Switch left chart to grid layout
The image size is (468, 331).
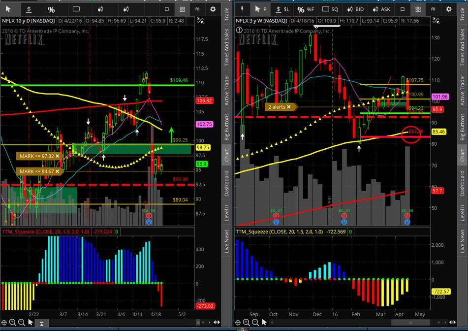click(x=182, y=9)
